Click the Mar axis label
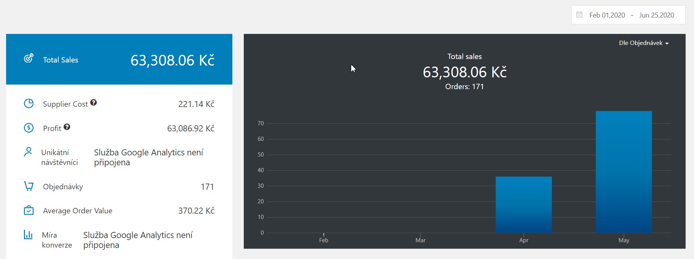 tap(421, 240)
